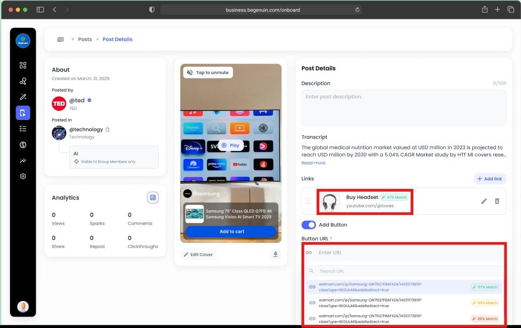Click the technology group avatar
The height and width of the screenshot is (328, 521).
(59, 133)
